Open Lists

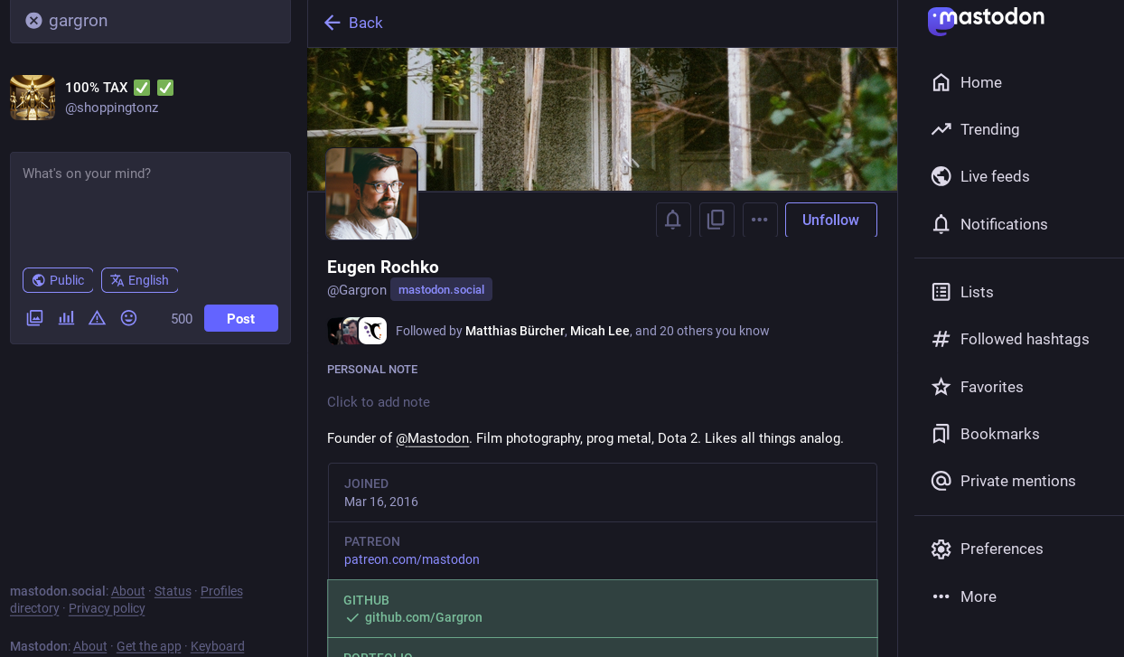click(x=963, y=292)
